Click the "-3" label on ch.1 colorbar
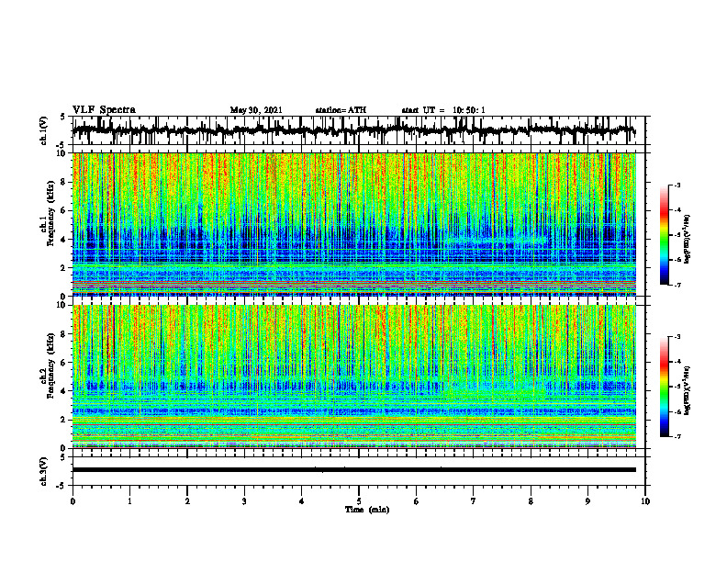Screen dimensions: 727x562 pyautogui.click(x=677, y=185)
